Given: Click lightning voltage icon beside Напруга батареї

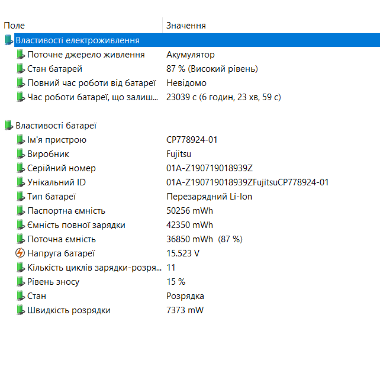Looking at the screenshot, I should coord(20,253).
